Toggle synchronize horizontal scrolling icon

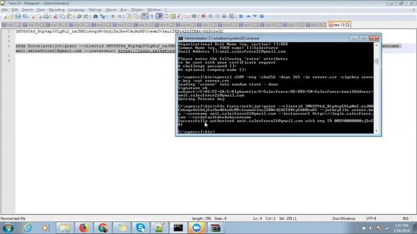(x=136, y=16)
